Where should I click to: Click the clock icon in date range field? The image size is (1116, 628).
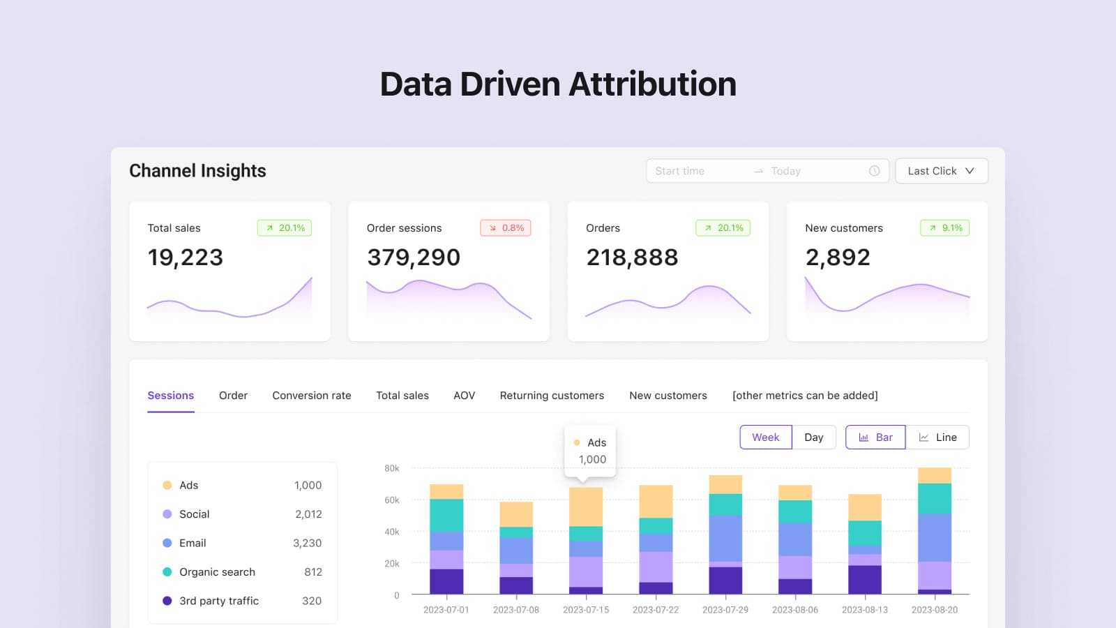tap(874, 171)
